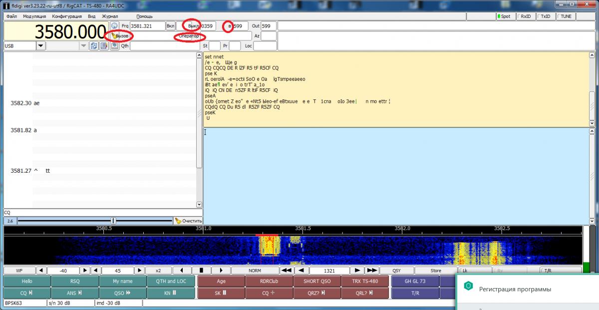The image size is (599, 310).
Task: Click the refresh arrows icon next to USB
Action: coord(93,46)
